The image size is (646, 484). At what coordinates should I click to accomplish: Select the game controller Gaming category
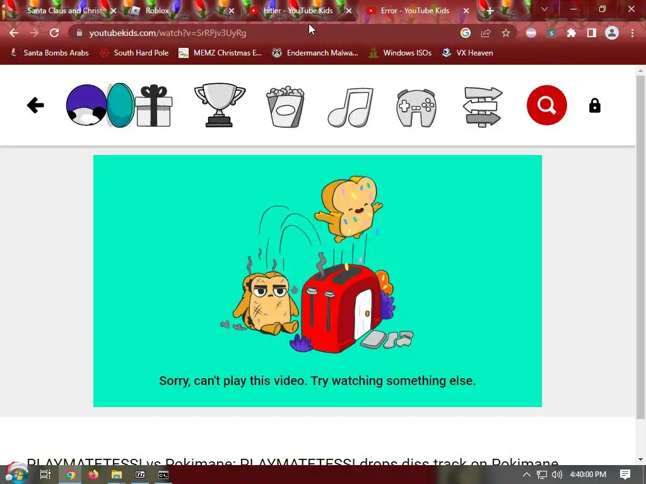click(x=416, y=108)
